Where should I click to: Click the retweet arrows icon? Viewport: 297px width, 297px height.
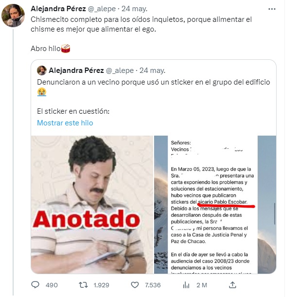[83, 285]
